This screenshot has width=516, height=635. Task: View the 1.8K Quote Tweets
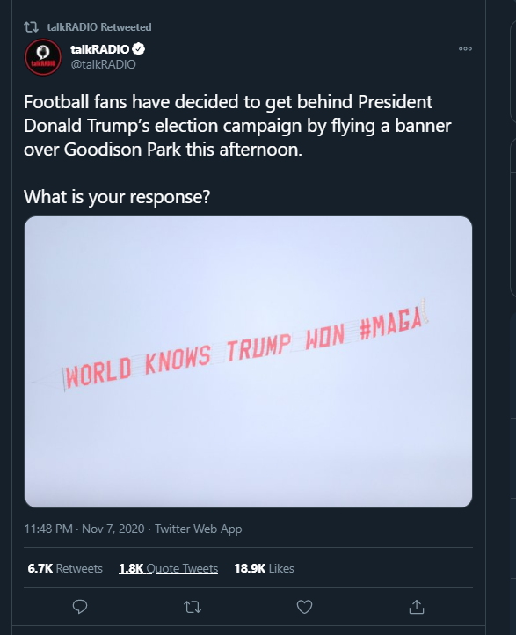point(169,568)
